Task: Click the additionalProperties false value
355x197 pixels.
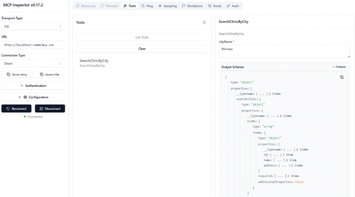Action: 299,182
